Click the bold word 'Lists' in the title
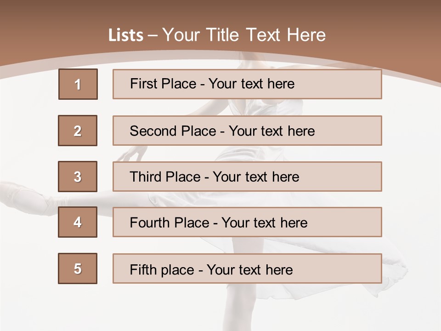Viewport: 441px width, 331px height. click(x=126, y=35)
